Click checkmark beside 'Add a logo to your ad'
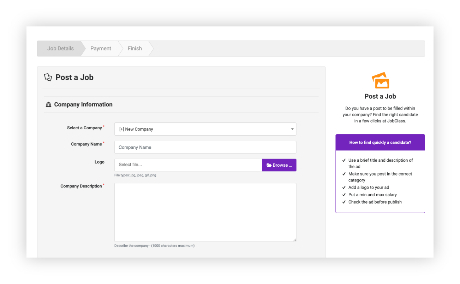460x284 pixels. [344, 187]
